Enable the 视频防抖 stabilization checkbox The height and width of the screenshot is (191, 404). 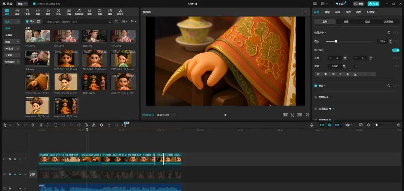coord(316,97)
